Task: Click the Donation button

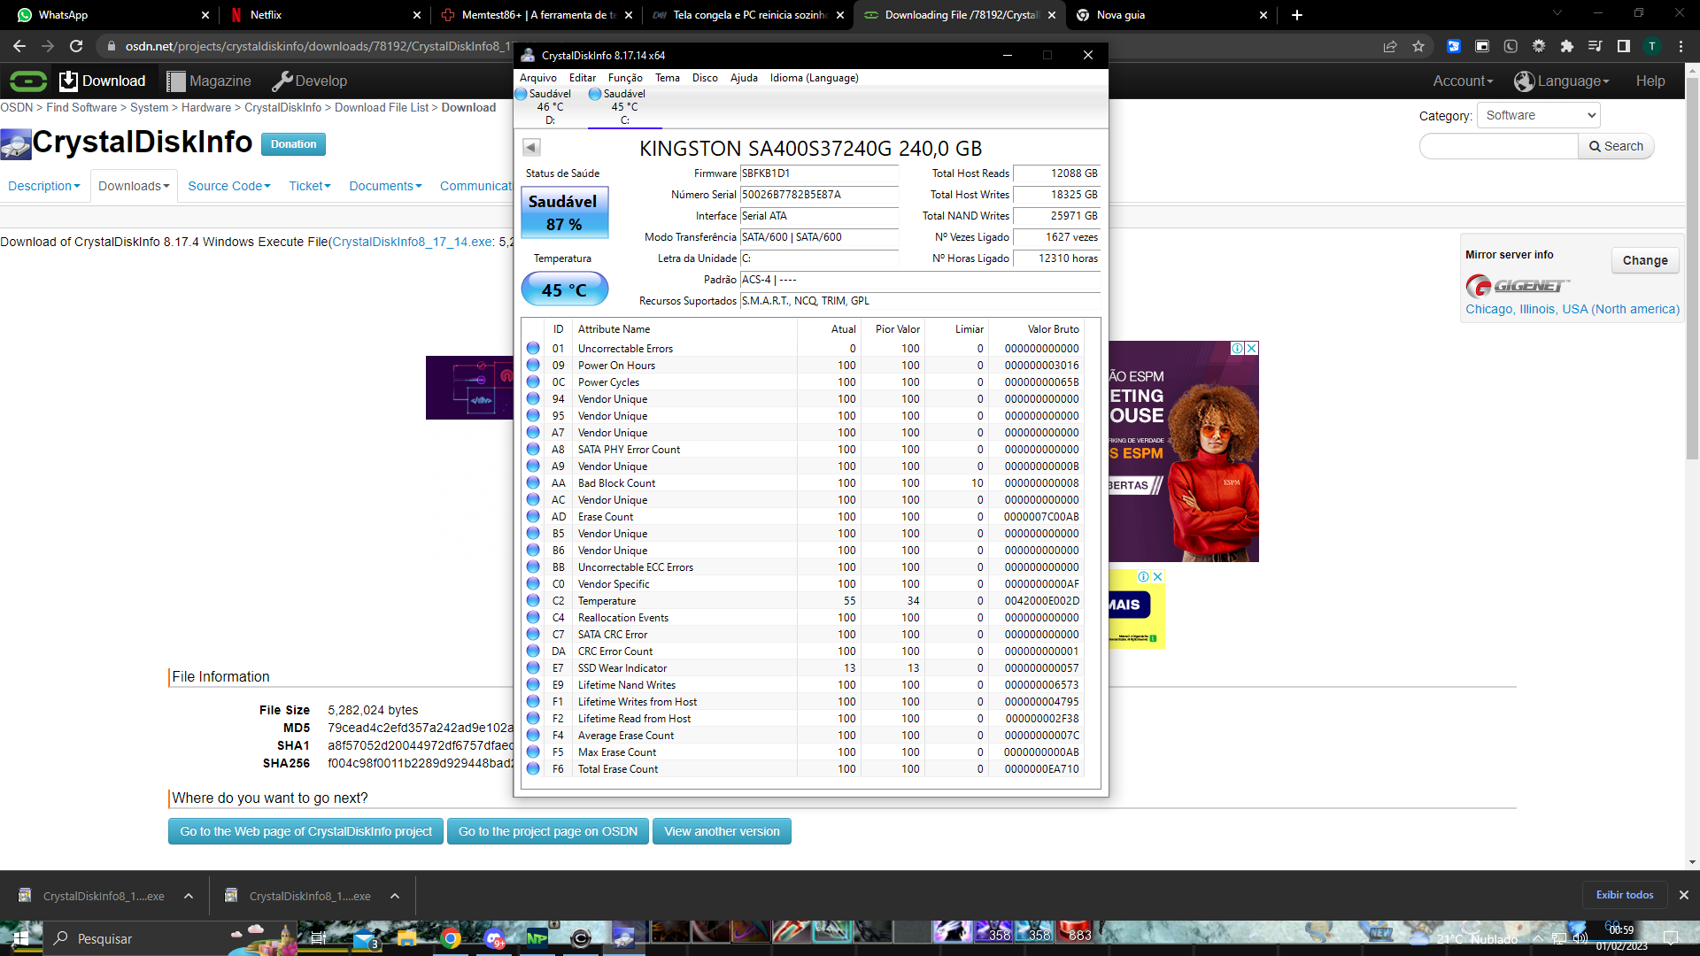Action: point(293,144)
